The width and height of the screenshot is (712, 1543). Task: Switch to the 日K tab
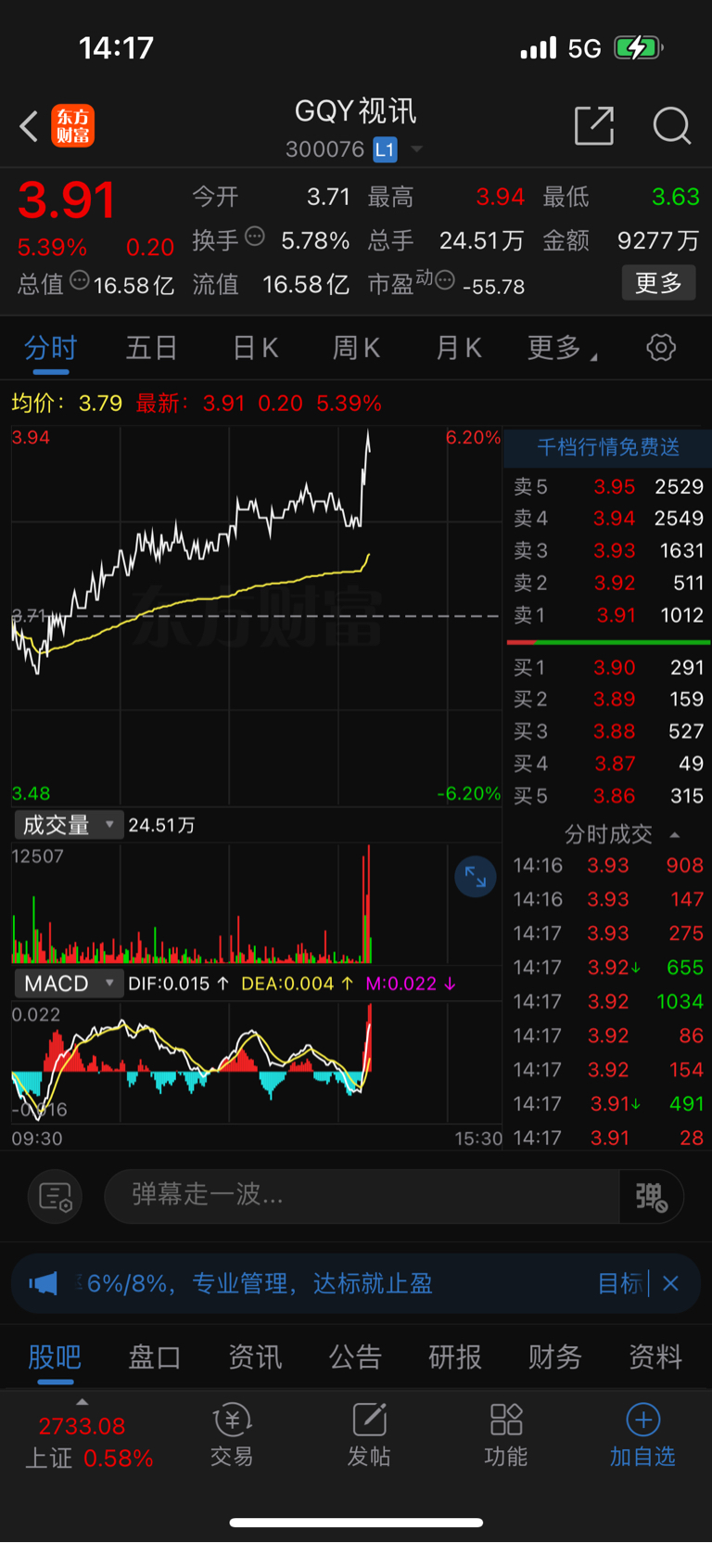[x=255, y=348]
